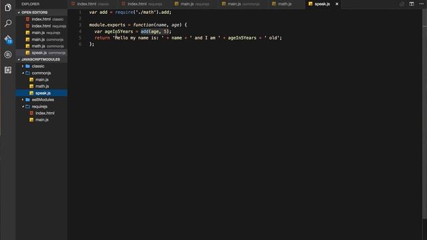Click 'return' keyword on line 5
Viewport: 427px width, 240px height.
coord(102,38)
